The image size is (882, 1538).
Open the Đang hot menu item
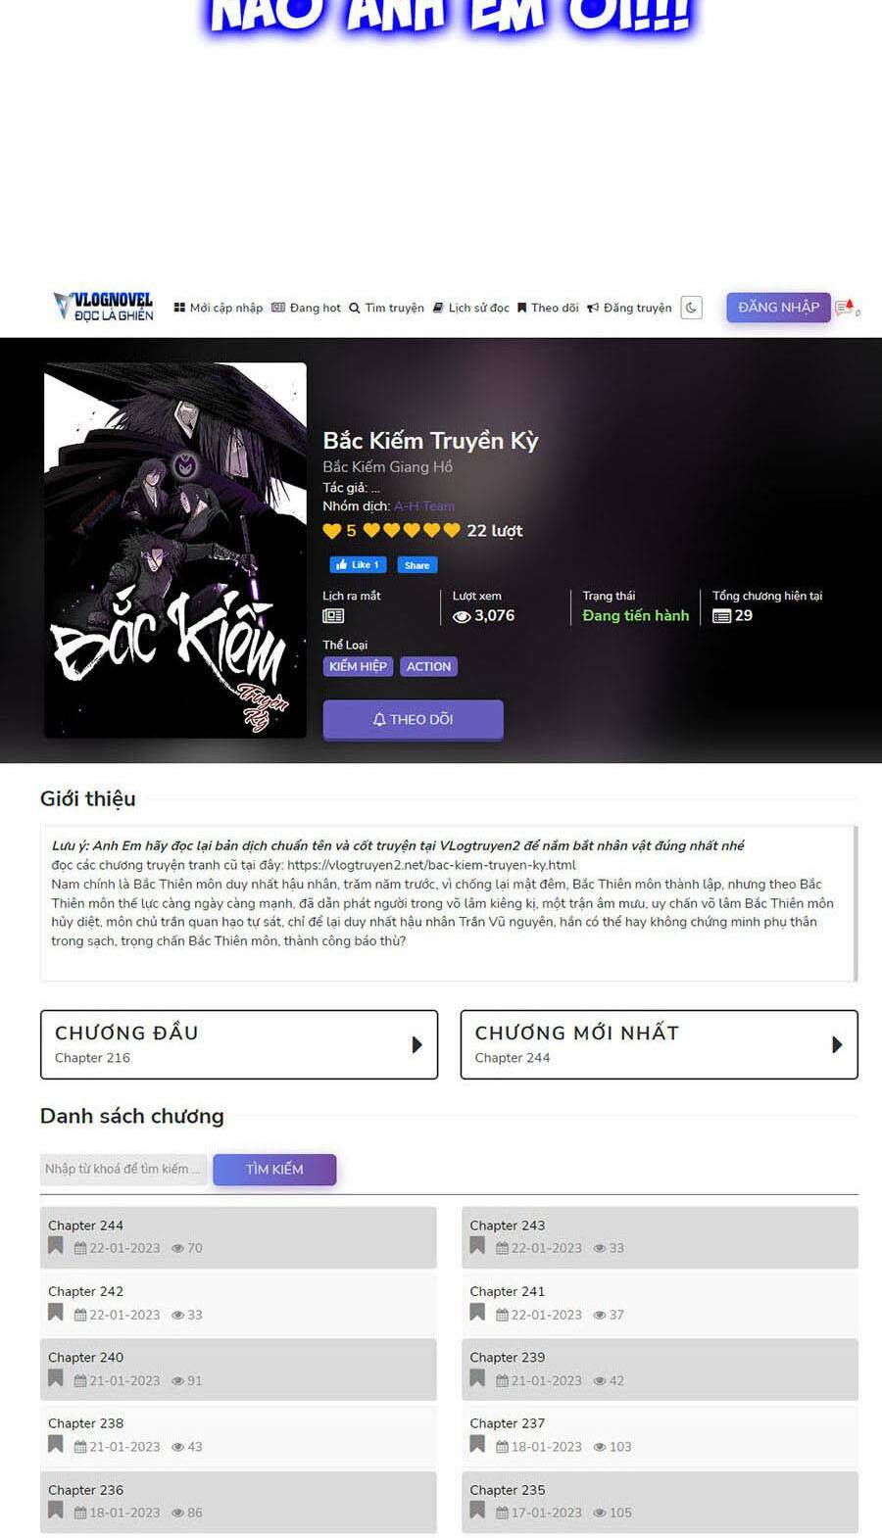tap(306, 308)
